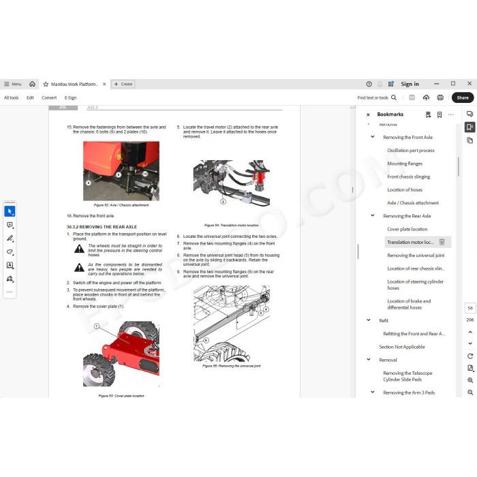This screenshot has width=477, height=477.
Task: Collapse the Refit bookmark
Action: [369, 320]
